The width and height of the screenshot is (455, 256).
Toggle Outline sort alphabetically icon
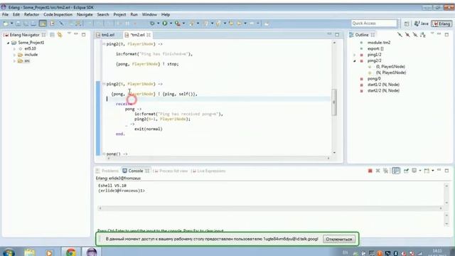(423, 35)
